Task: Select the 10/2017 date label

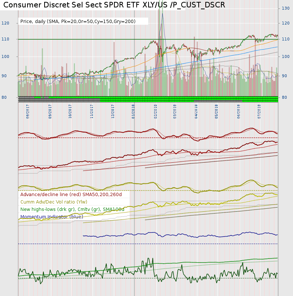Action: click(x=70, y=111)
